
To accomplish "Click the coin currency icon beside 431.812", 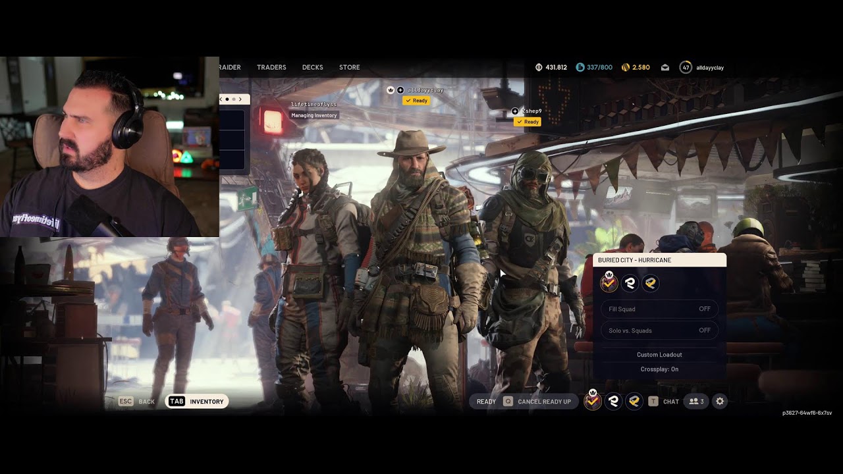I will pyautogui.click(x=539, y=67).
